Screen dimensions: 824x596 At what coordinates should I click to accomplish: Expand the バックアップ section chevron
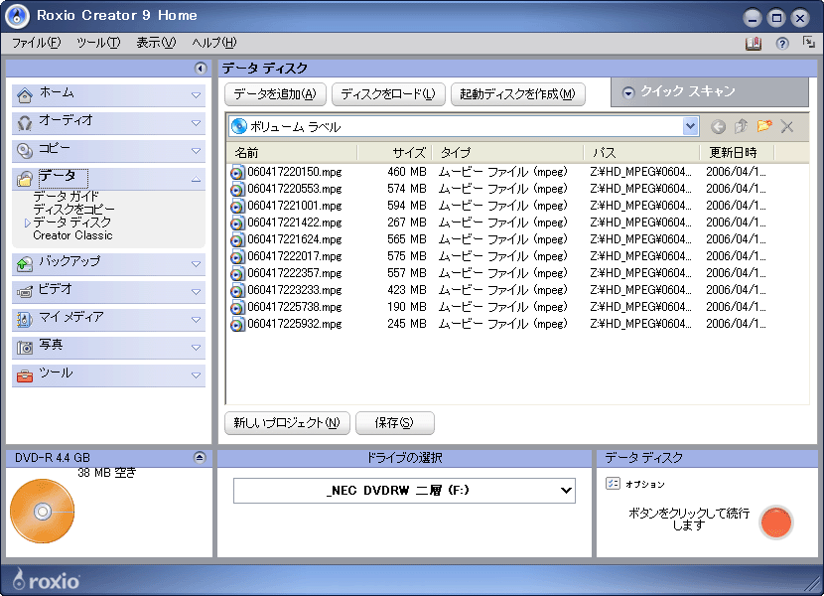196,264
